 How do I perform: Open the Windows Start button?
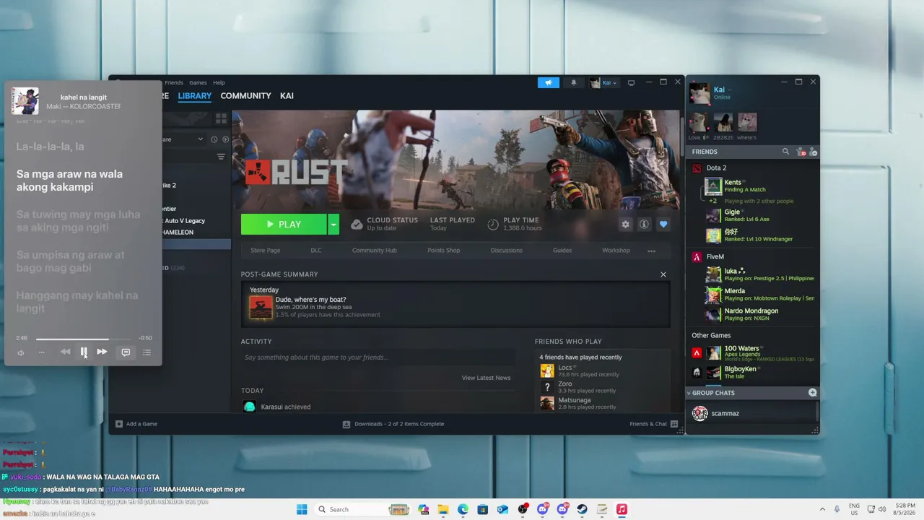click(x=302, y=509)
